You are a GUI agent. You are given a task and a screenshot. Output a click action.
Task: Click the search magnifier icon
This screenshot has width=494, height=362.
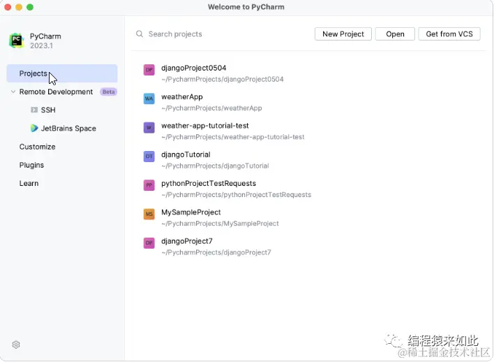tap(140, 34)
